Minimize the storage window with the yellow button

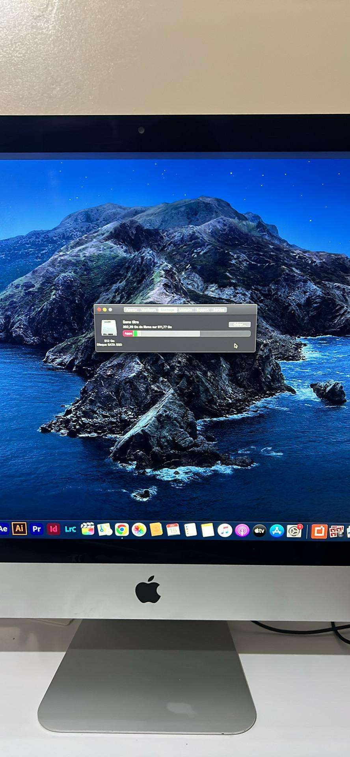pos(105,310)
